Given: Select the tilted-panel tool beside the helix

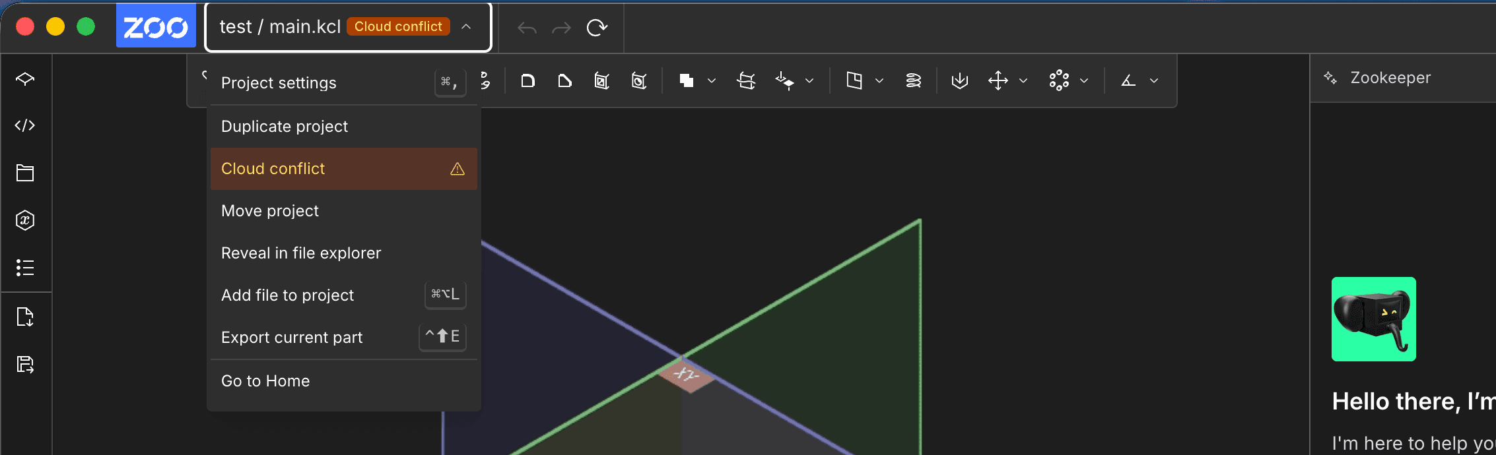Looking at the screenshot, I should click(854, 80).
